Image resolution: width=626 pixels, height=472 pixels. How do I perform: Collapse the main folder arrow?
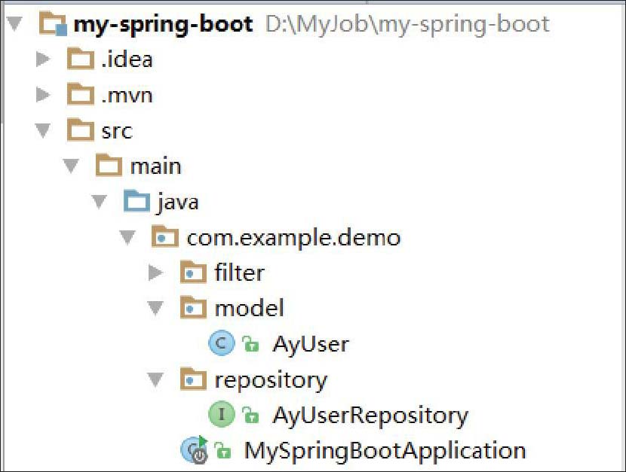pyautogui.click(x=72, y=166)
